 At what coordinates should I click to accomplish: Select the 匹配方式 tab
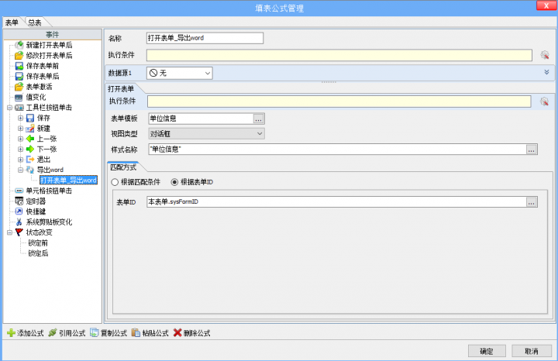coord(123,167)
